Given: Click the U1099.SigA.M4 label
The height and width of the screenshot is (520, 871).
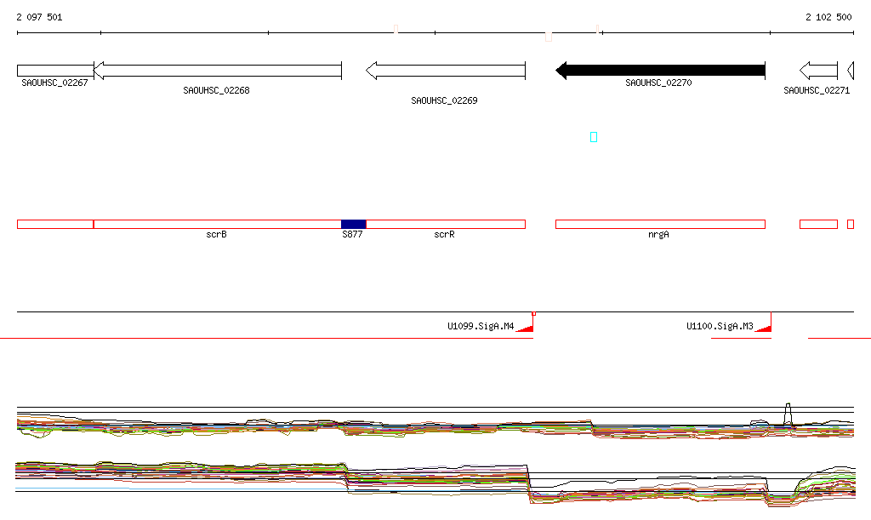Looking at the screenshot, I should (x=481, y=326).
